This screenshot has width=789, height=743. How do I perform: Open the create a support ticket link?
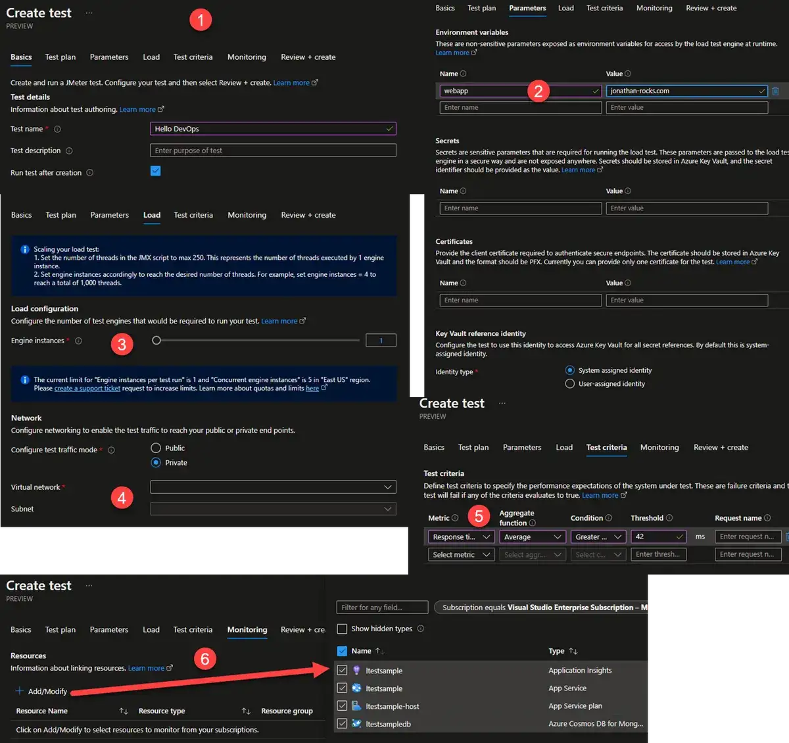[x=87, y=388]
